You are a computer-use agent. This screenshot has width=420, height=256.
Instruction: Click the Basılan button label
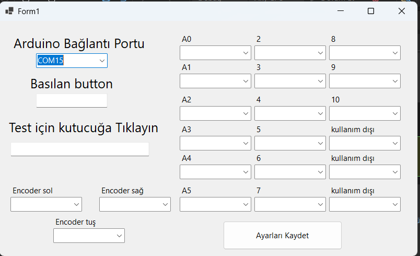coord(72,84)
